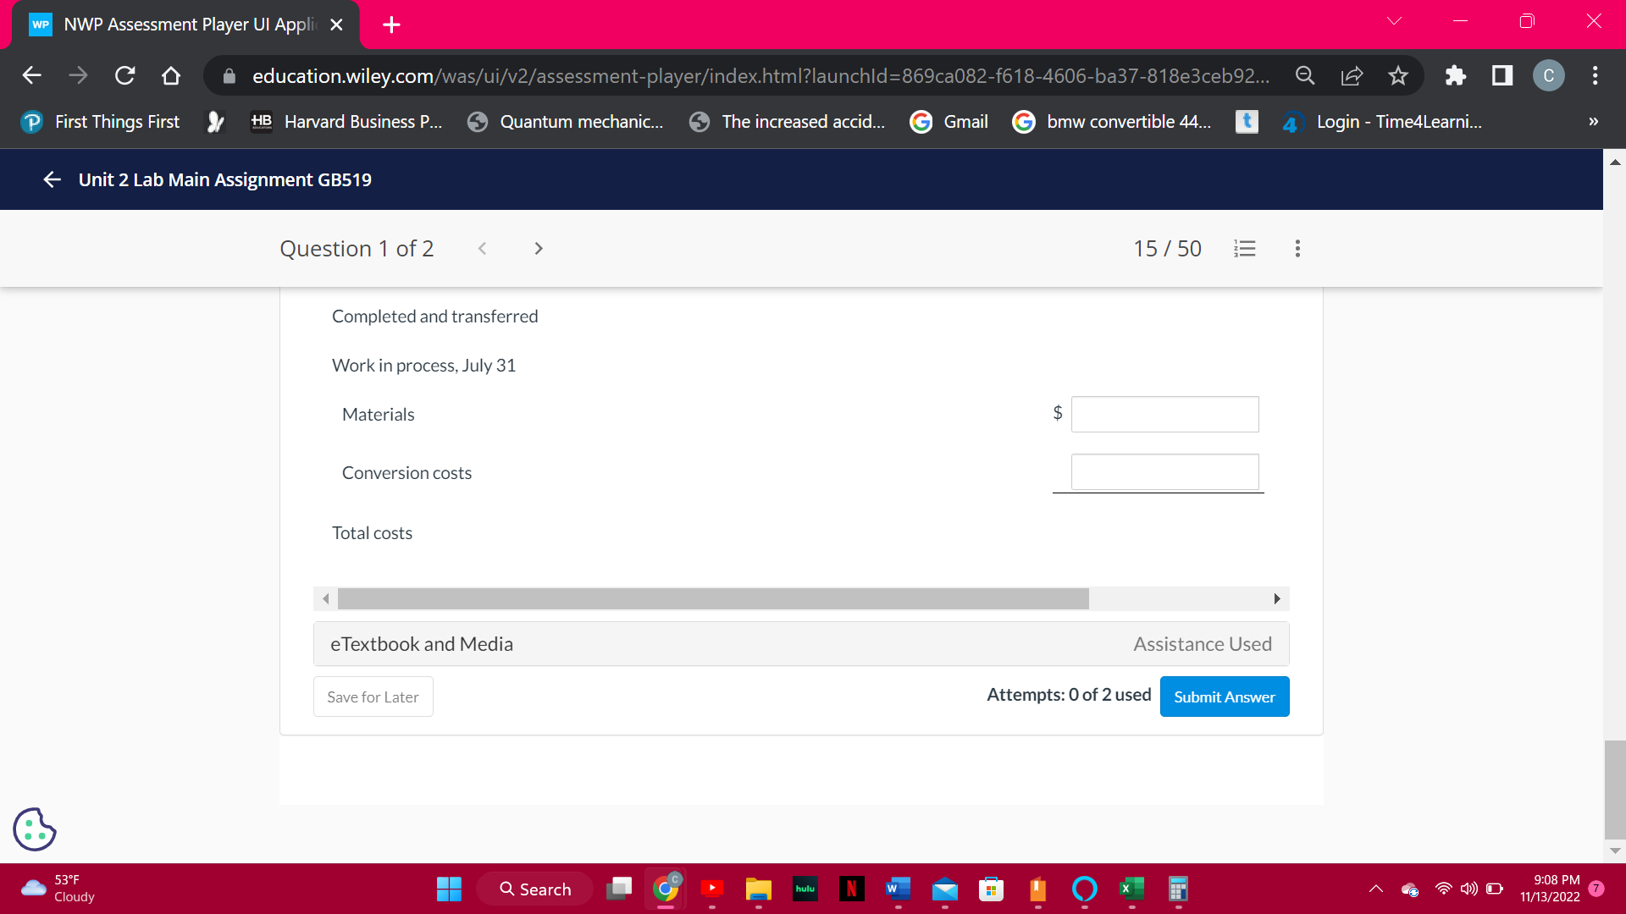Open Chrome extensions puzzle icon
This screenshot has height=914, width=1626.
tap(1455, 76)
